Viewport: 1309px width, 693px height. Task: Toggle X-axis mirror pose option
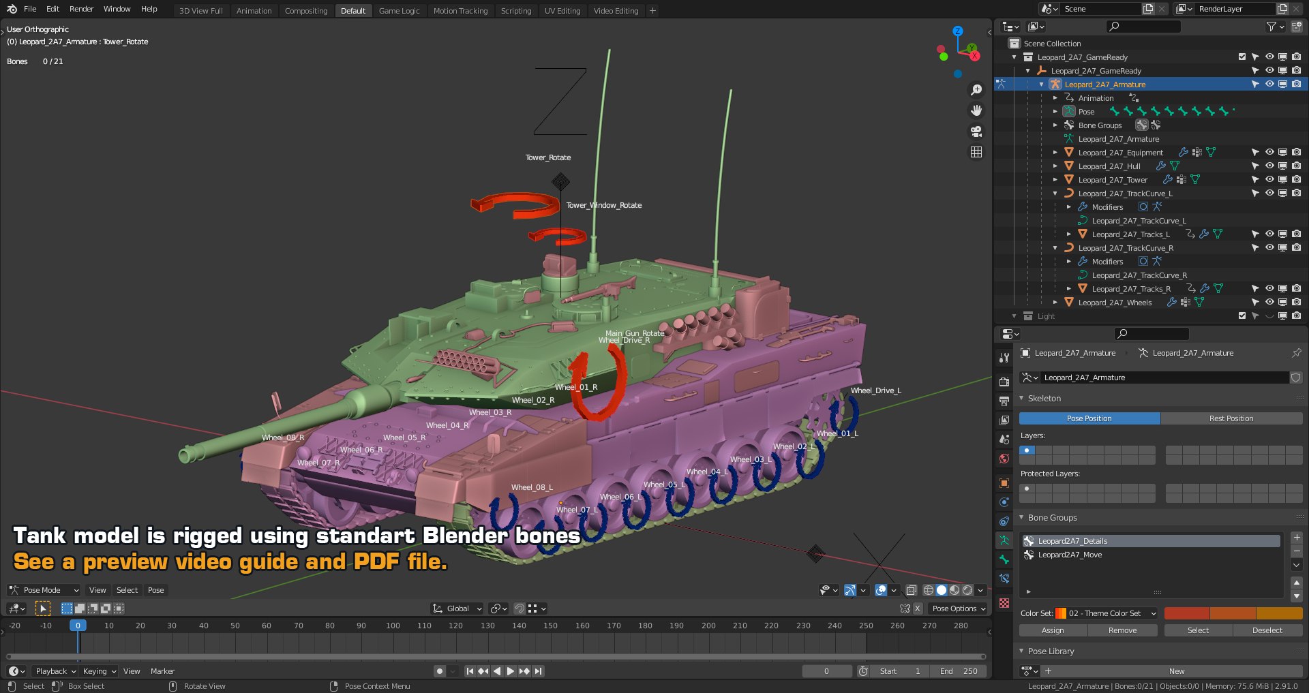click(x=918, y=609)
